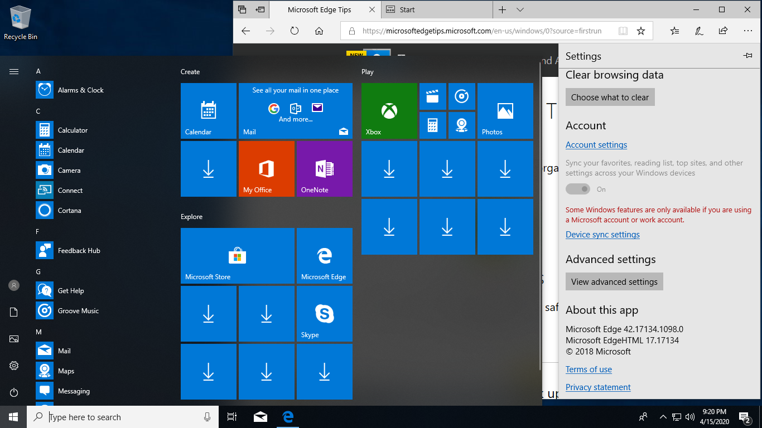
Task: Open Privacy statement link
Action: [x=598, y=387]
